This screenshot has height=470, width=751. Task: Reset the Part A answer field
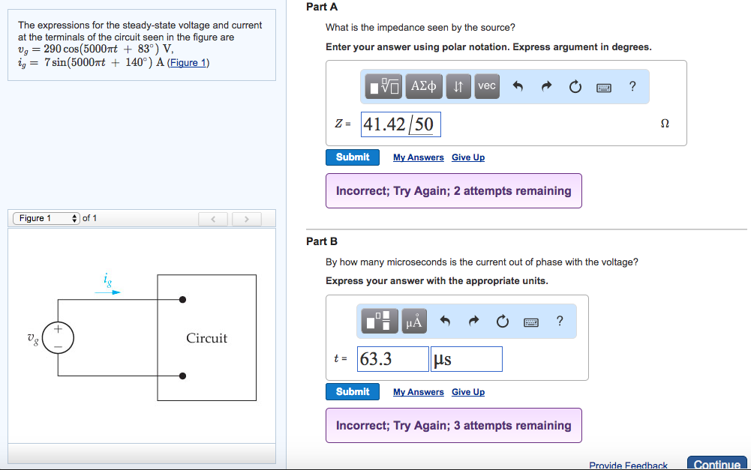pos(575,87)
